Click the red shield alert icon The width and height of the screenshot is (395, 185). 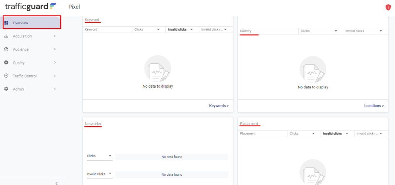pyautogui.click(x=388, y=8)
